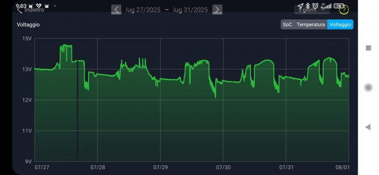Tap the 08/01 date label
The width and height of the screenshot is (379, 175).
point(343,167)
